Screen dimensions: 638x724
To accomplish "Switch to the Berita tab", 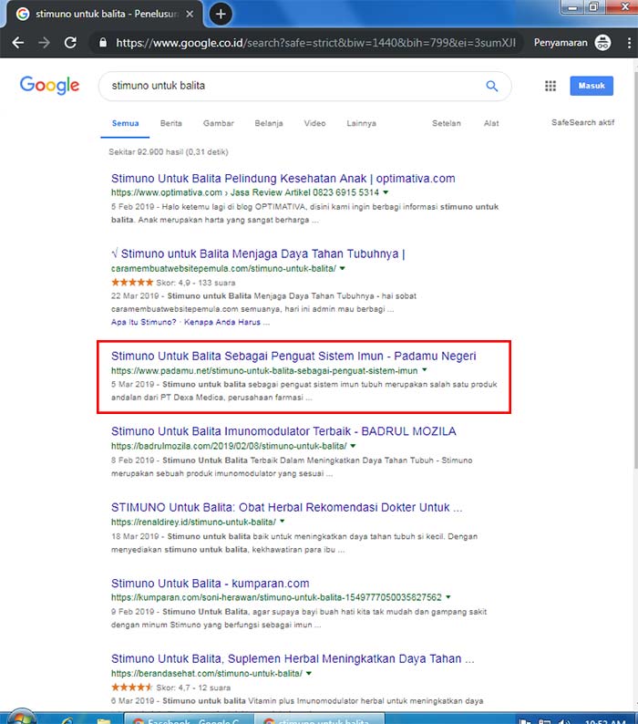I will coord(170,123).
